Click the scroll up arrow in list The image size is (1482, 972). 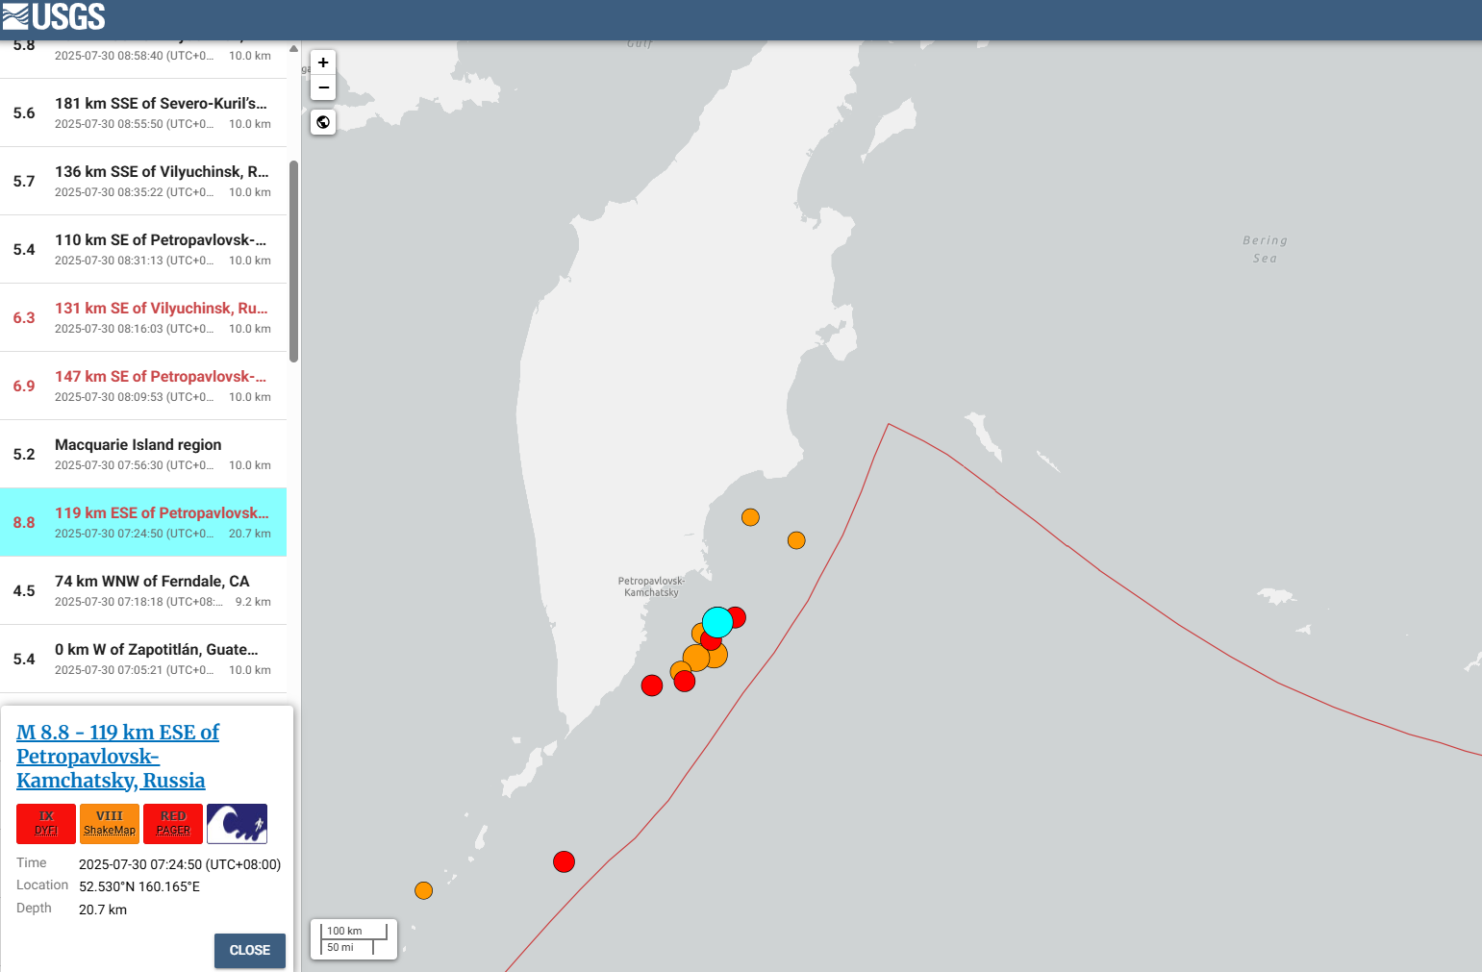coord(293,49)
